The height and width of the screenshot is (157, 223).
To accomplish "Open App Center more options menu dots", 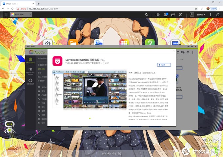I will point(193,52).
